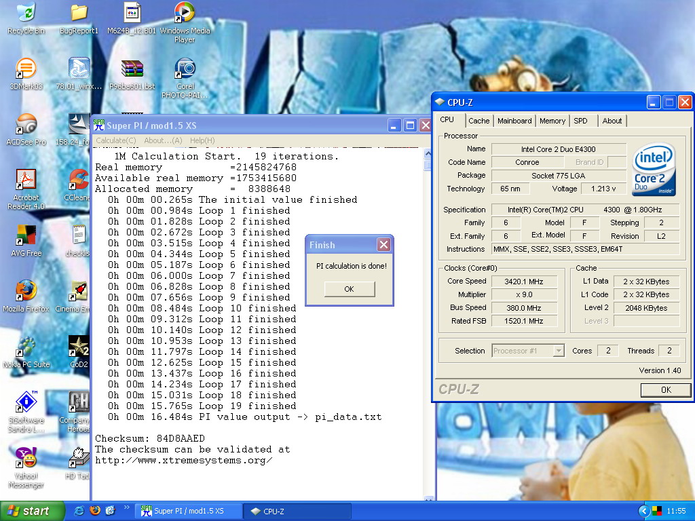Select Super PI taskbar button
Screen dimensions: 695x521
point(190,512)
